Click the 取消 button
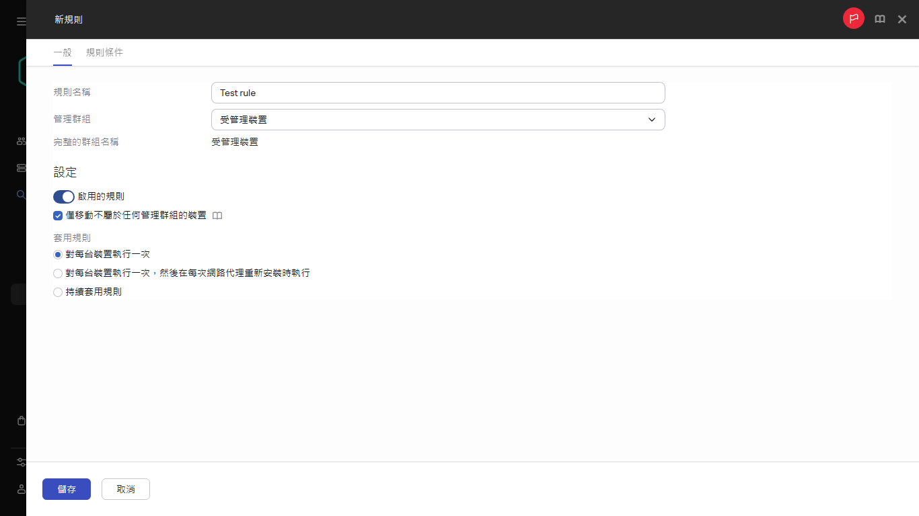919x516 pixels. point(125,489)
